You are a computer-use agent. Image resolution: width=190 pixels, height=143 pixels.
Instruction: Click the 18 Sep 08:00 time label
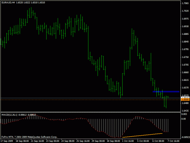pyautogui.click(x=22, y=141)
